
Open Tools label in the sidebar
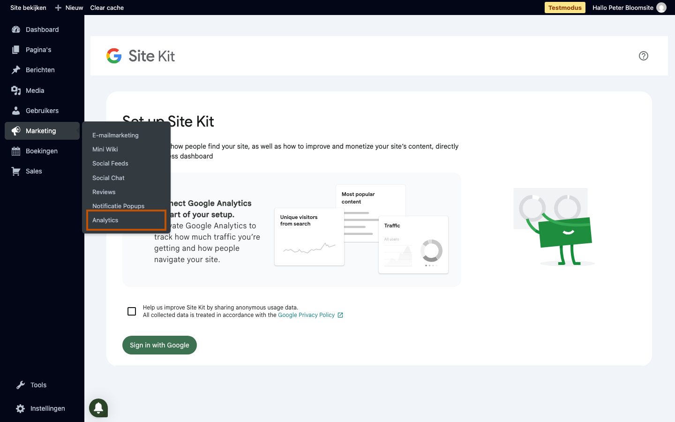(38, 385)
